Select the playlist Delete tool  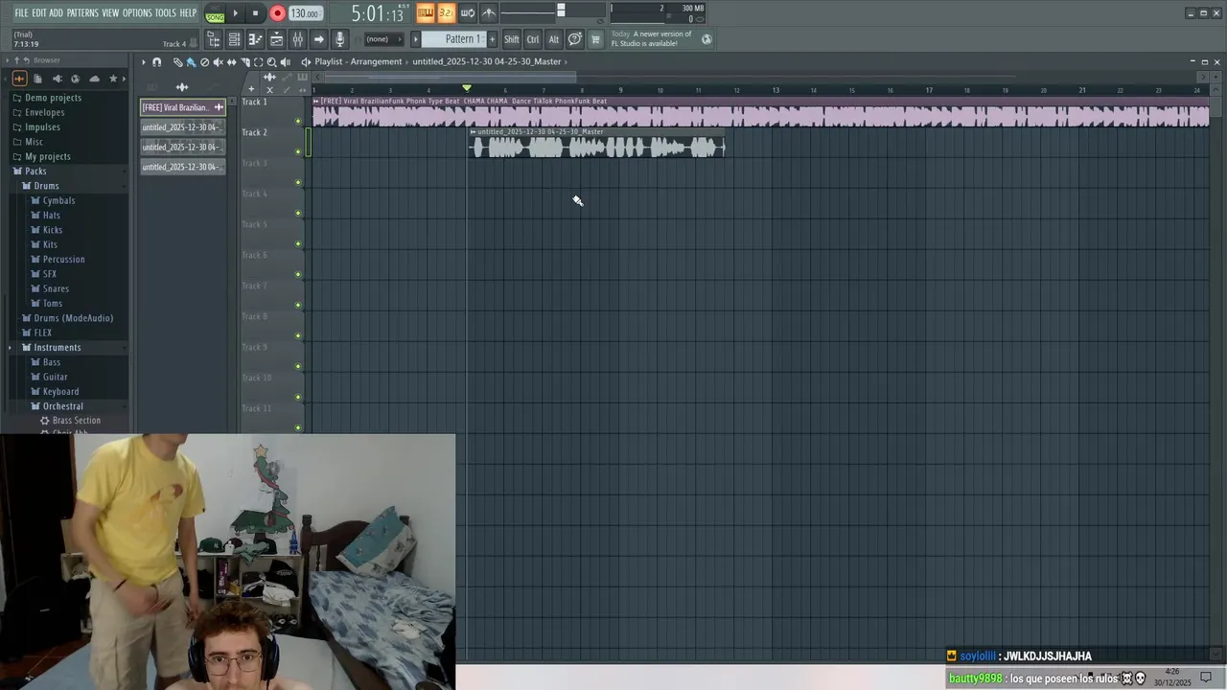click(x=204, y=62)
